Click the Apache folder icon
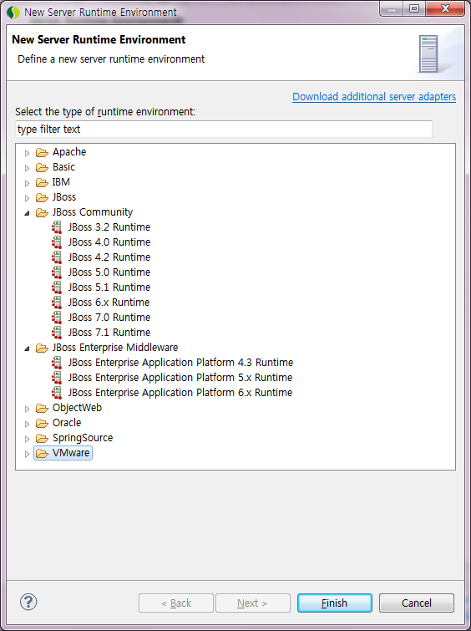 (x=42, y=152)
